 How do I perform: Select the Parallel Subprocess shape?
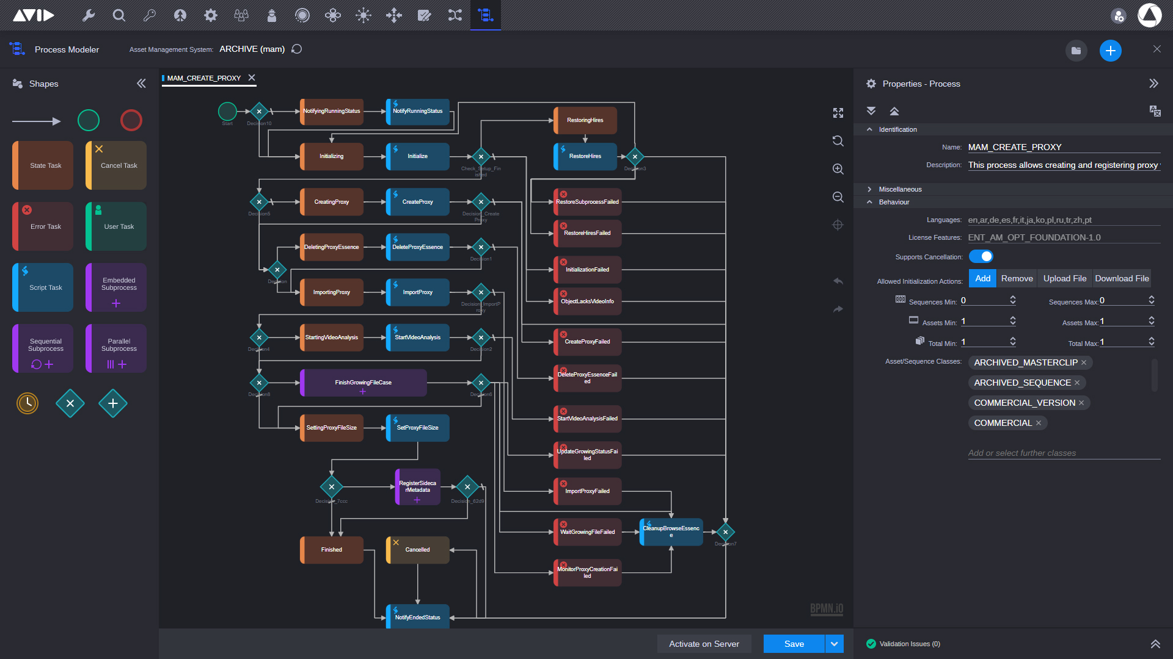(x=116, y=348)
